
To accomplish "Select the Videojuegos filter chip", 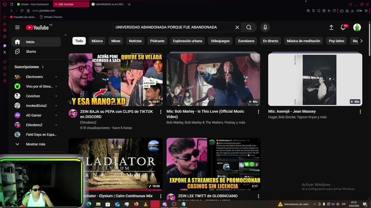I will tap(220, 41).
